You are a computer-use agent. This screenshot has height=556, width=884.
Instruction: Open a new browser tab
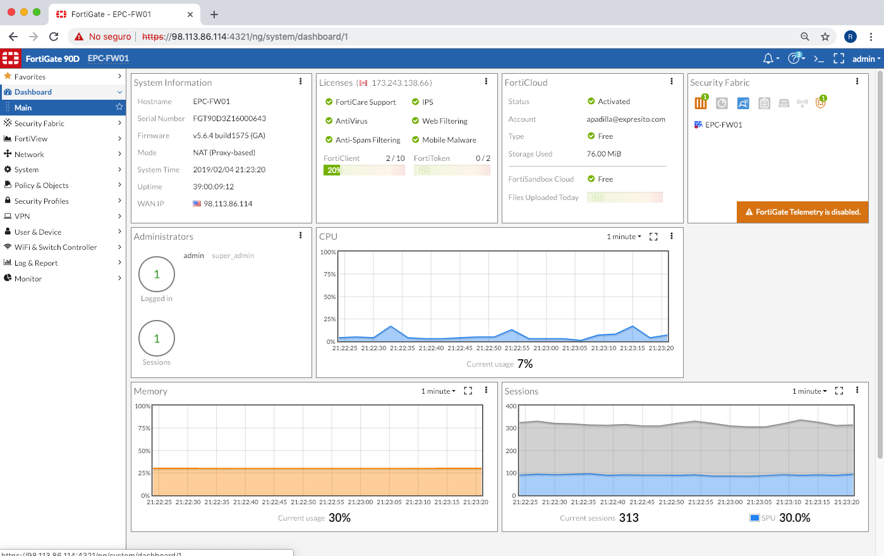click(x=214, y=14)
